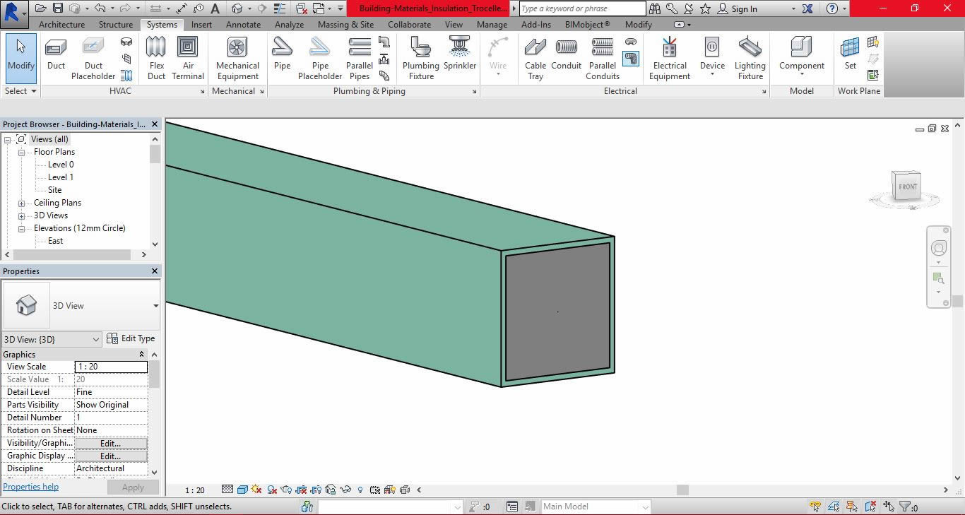Expand the Ceiling Plans tree node
The height and width of the screenshot is (515, 965).
21,203
